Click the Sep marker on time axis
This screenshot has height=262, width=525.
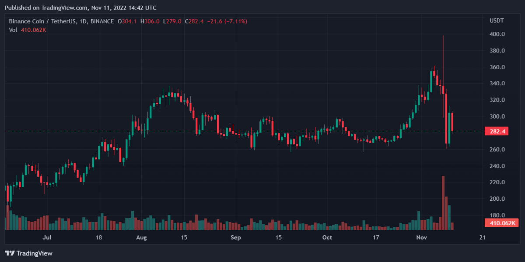[236, 238]
